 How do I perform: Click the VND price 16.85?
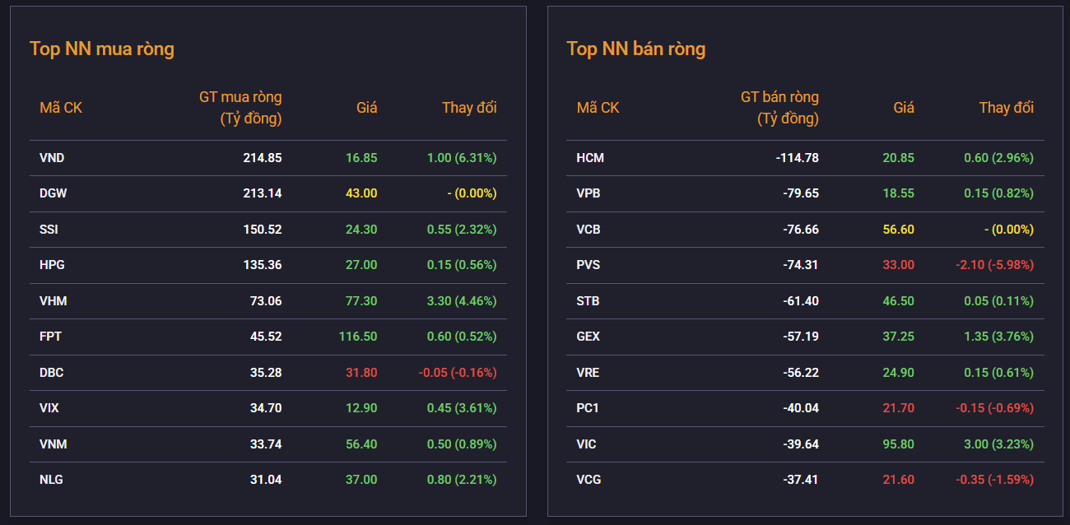click(x=361, y=158)
